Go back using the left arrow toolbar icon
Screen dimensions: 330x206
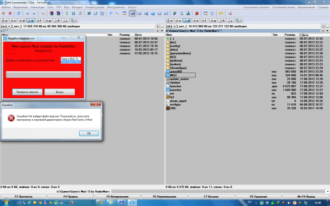(x=28, y=13)
